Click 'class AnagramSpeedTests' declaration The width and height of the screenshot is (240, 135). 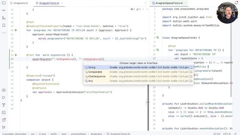[181, 37]
